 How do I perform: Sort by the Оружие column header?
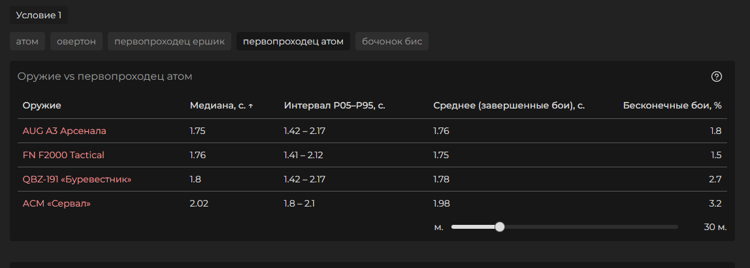pos(42,106)
